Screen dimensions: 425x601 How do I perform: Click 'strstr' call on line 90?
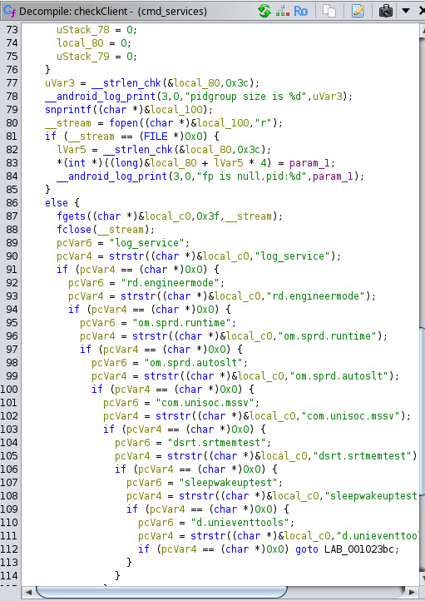(x=126, y=256)
